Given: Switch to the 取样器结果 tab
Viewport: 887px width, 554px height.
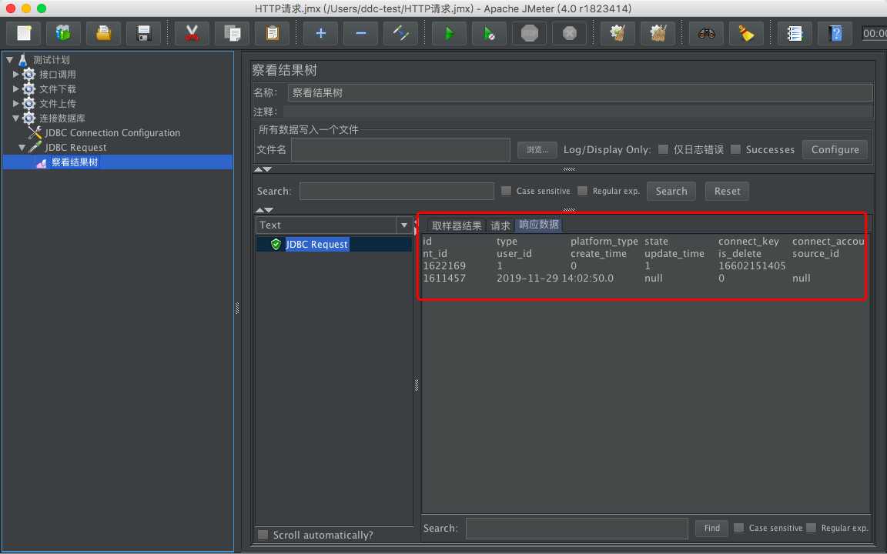Looking at the screenshot, I should 457,225.
